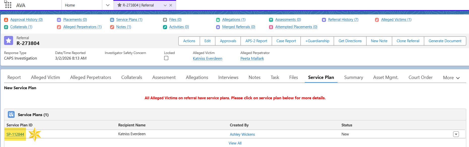The image size is (469, 147).
Task: Switch to the Summary tab
Action: tap(354, 77)
